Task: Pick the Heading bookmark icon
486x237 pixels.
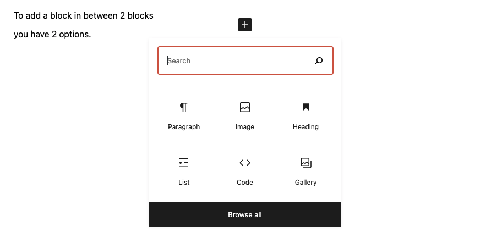Action: coord(306,107)
